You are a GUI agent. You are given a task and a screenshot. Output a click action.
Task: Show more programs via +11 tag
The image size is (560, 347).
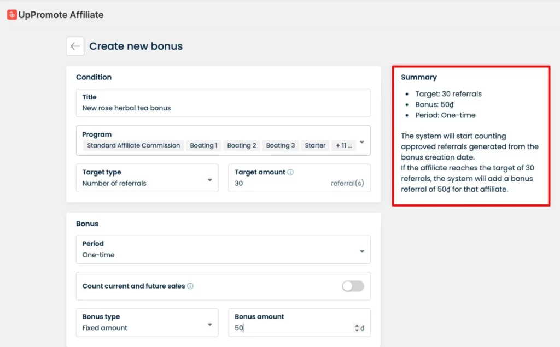coord(344,145)
